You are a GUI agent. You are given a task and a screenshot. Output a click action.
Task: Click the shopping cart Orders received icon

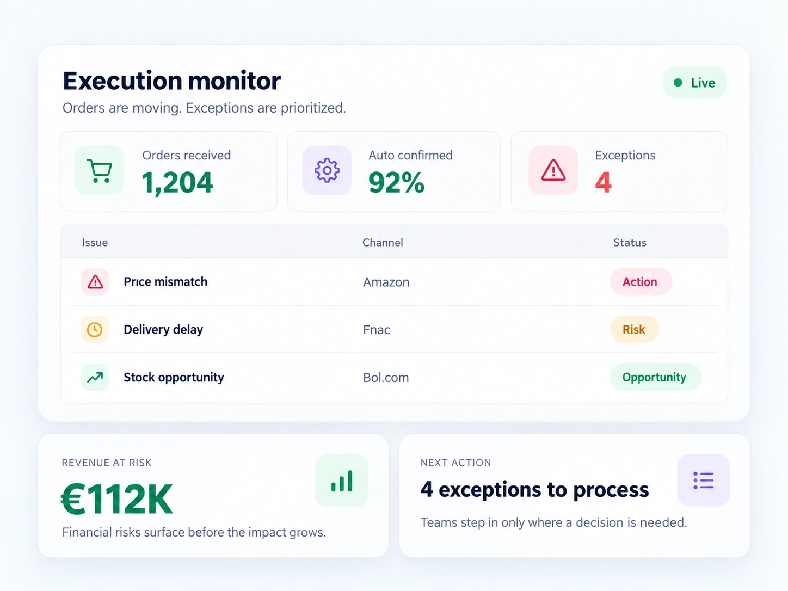pos(100,170)
